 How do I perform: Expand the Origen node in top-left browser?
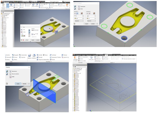[x=2, y=17]
